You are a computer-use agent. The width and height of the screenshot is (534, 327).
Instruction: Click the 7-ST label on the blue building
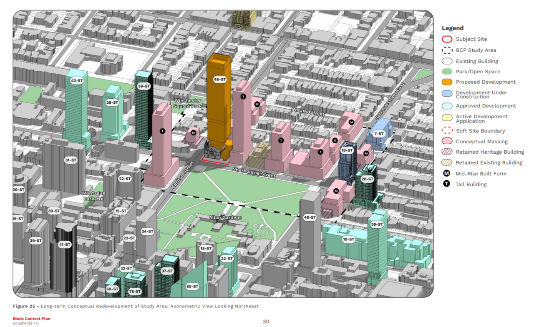(379, 134)
